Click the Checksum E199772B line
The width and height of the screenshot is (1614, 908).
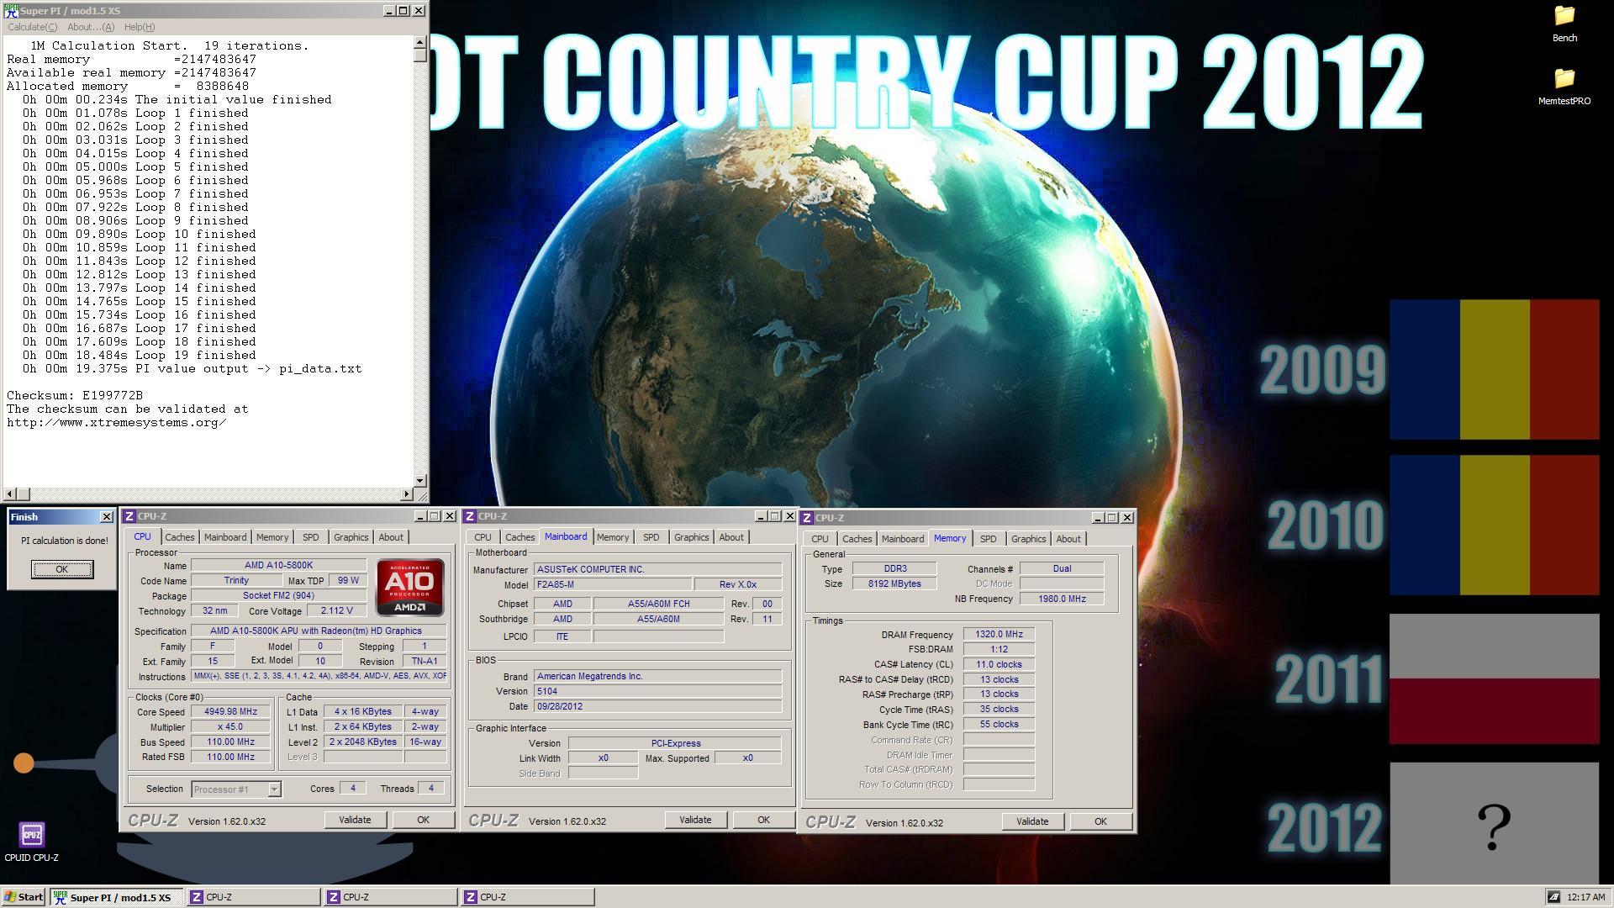click(75, 395)
